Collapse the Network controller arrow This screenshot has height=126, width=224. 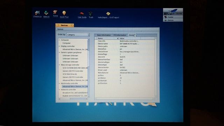coord(59,90)
